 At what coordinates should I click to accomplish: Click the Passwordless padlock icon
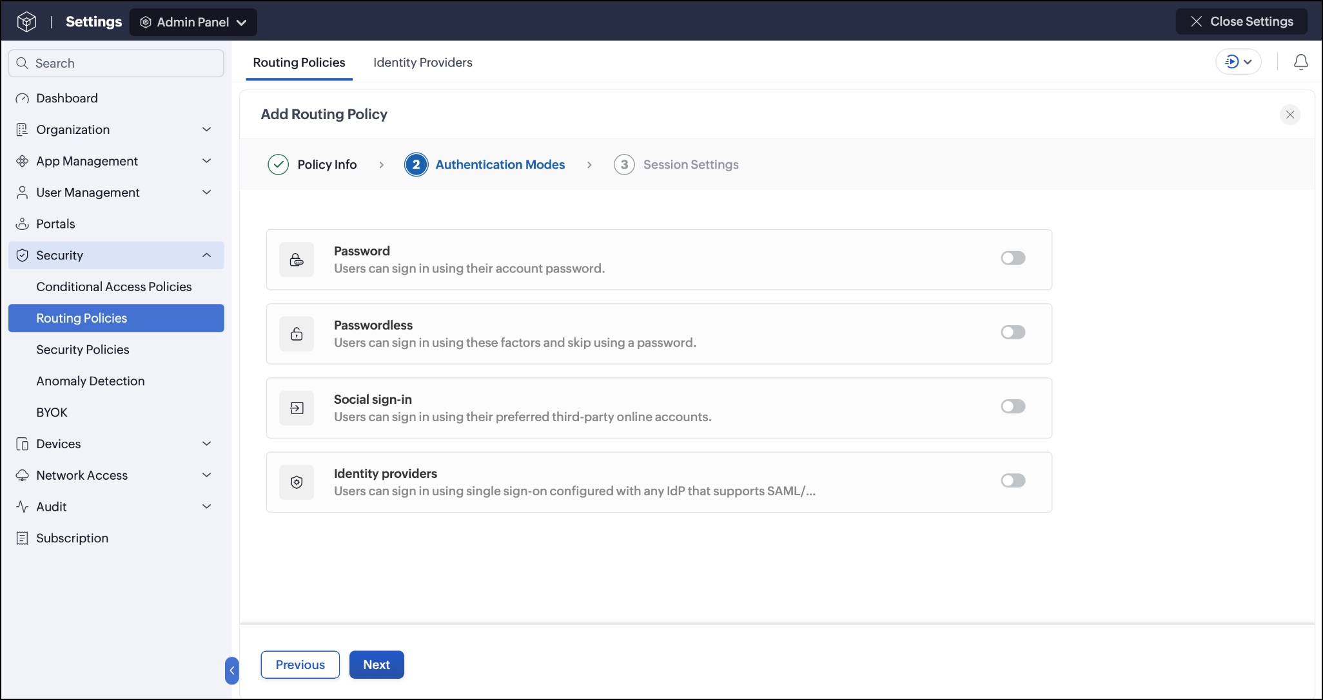point(297,334)
